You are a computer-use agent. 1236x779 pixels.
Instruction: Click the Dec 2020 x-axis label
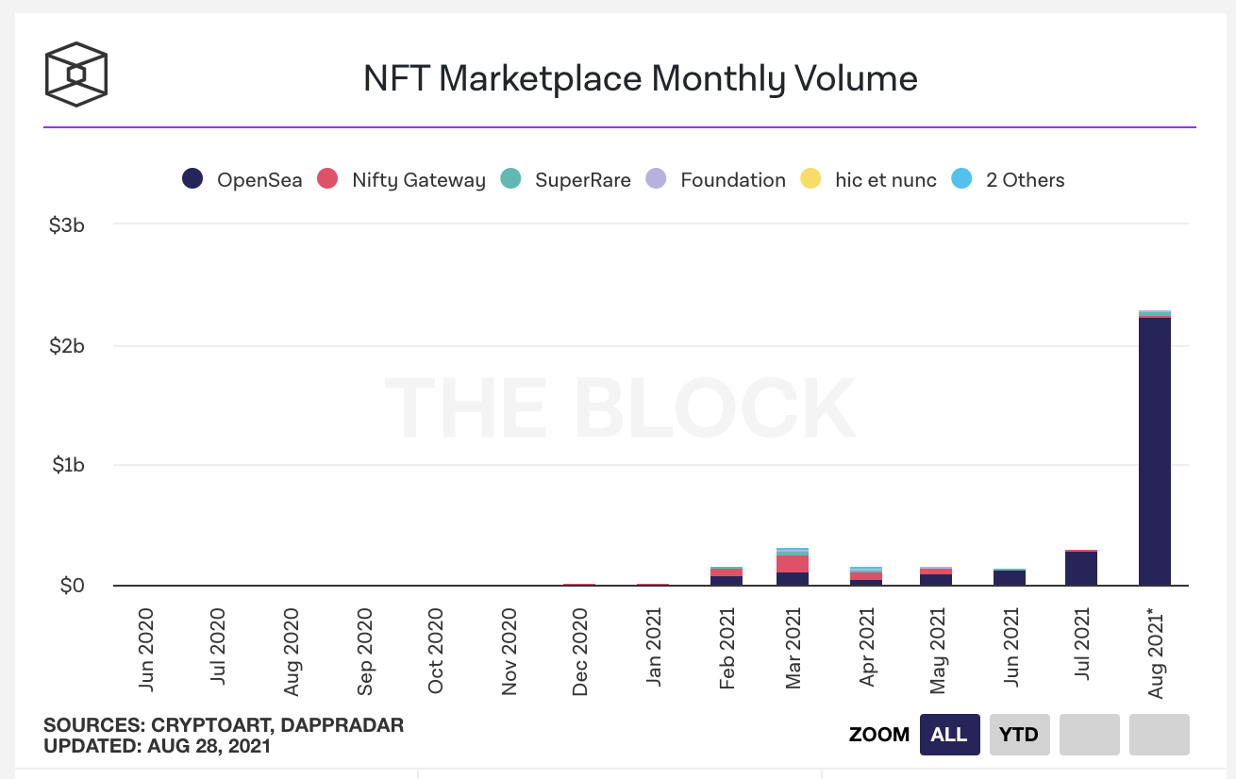580,651
